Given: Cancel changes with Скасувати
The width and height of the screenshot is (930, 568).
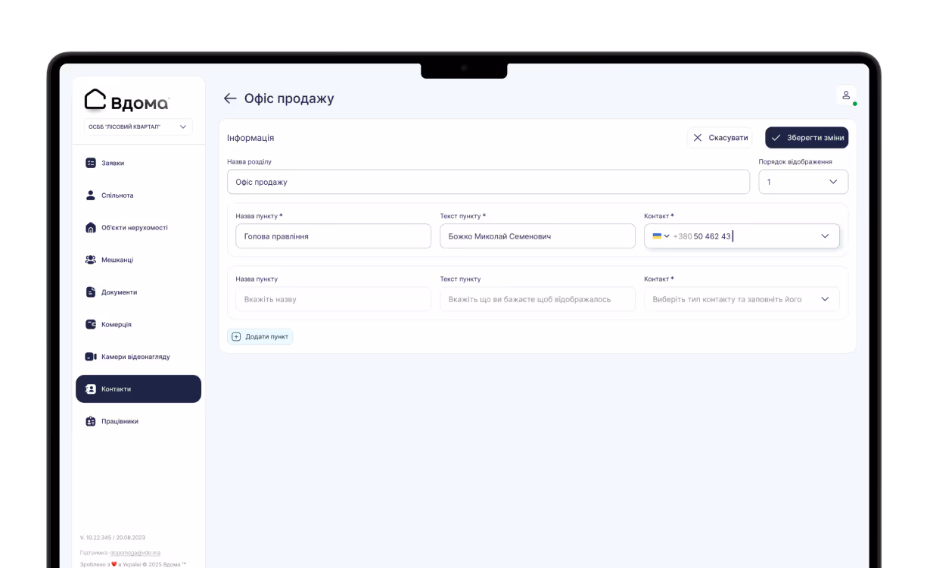Looking at the screenshot, I should tap(720, 138).
